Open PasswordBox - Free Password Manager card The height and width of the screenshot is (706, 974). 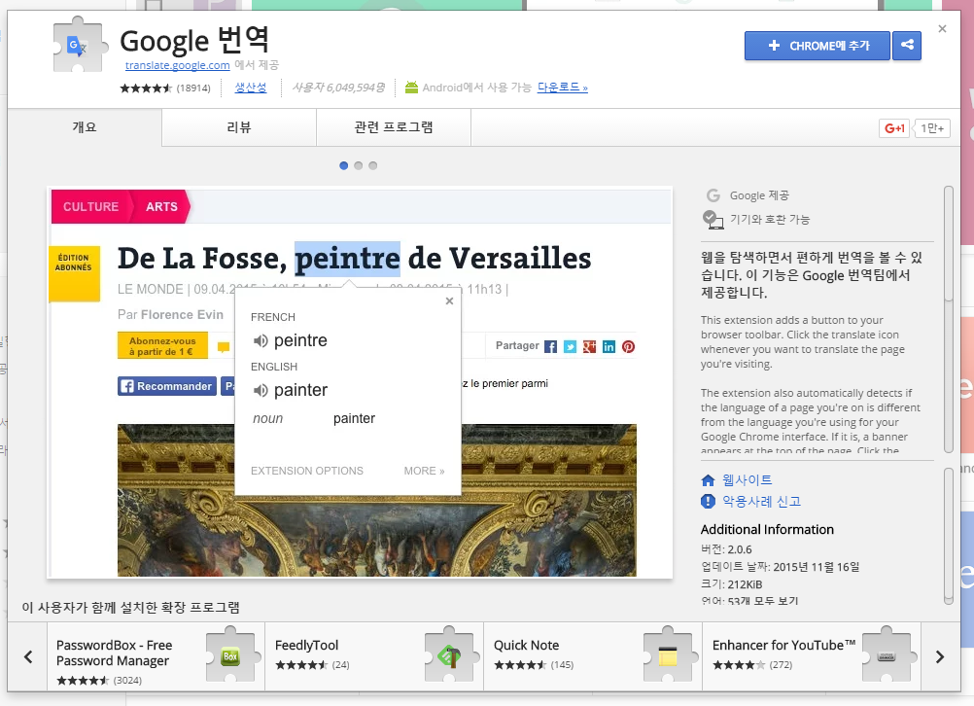pos(156,657)
